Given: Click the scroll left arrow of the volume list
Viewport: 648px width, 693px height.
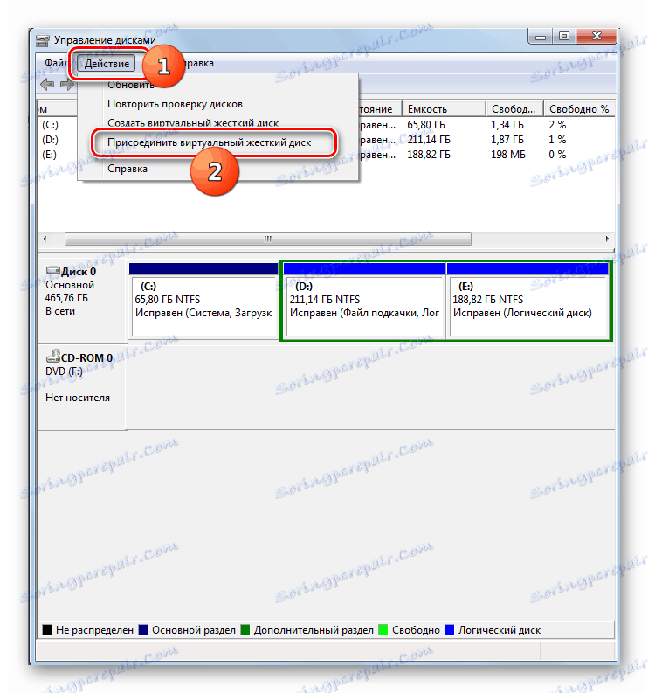Looking at the screenshot, I should (45, 239).
